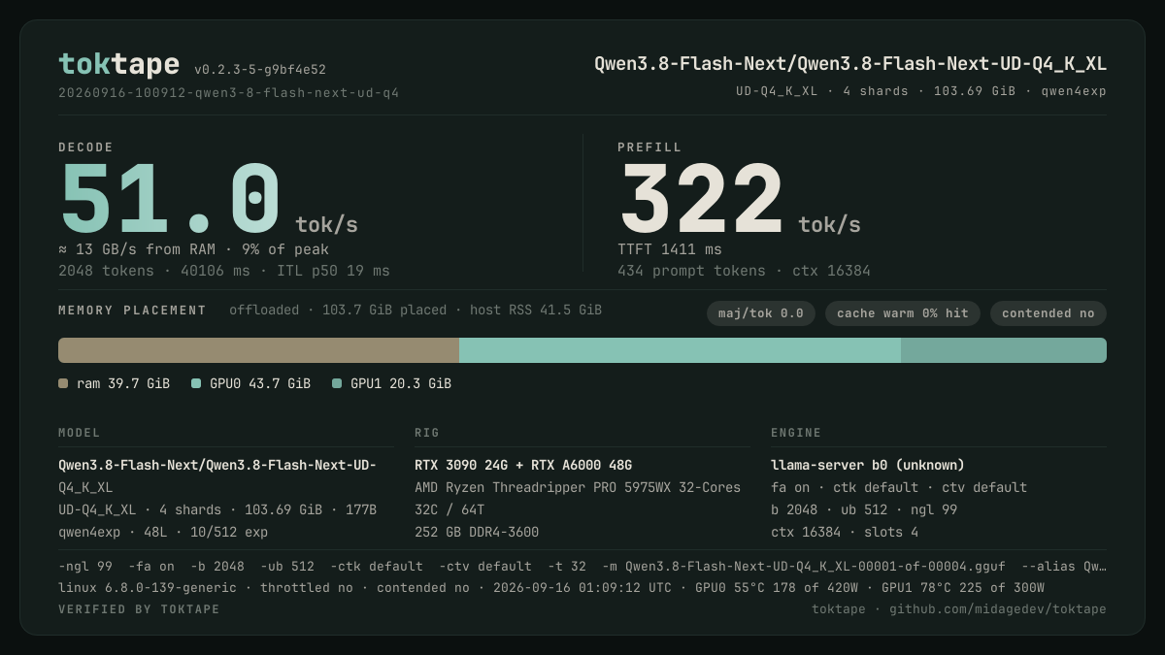
Task: Select 'fa on · ctk default · ctv default'
Action: click(x=899, y=487)
